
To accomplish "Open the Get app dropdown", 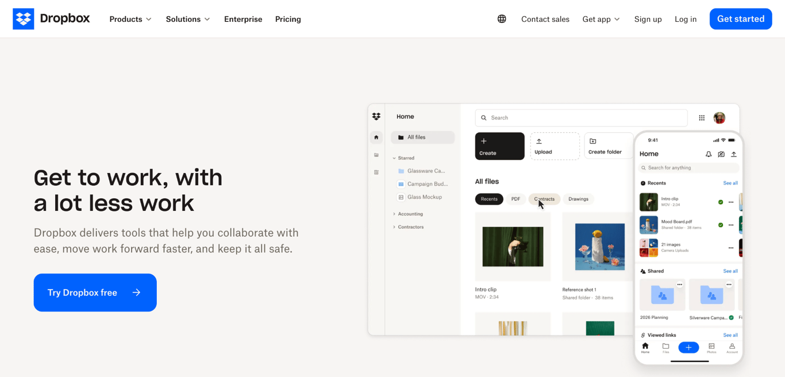I will pyautogui.click(x=601, y=19).
